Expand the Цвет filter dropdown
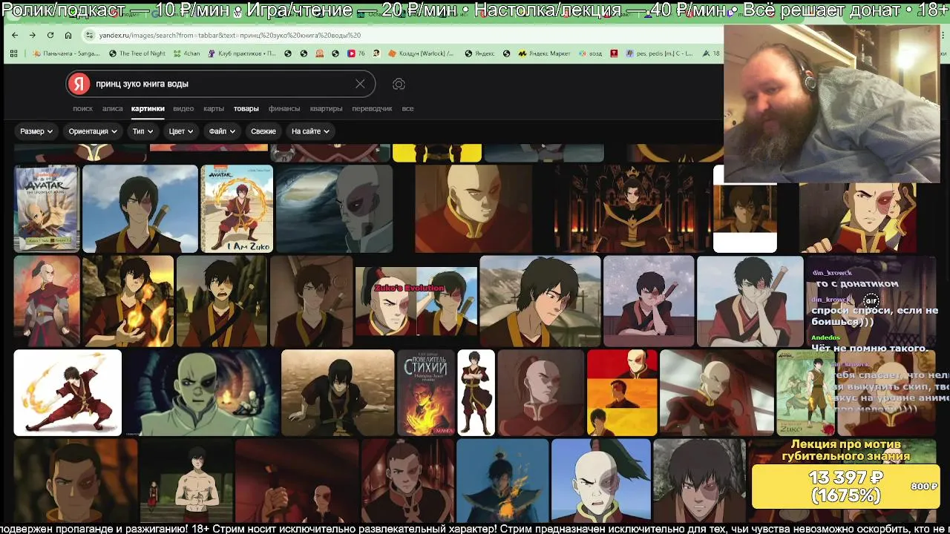The height and width of the screenshot is (534, 950). click(181, 131)
